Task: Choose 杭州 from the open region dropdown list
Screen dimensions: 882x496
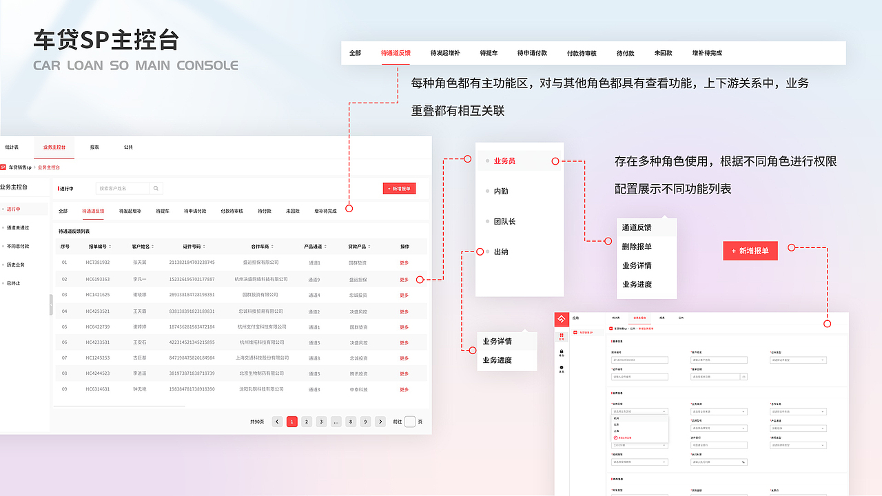Action: (639, 419)
